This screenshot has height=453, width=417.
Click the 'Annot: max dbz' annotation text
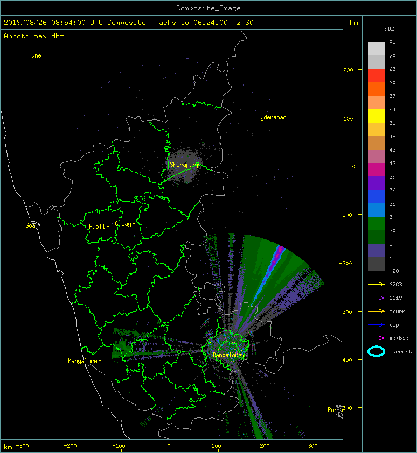pos(34,36)
